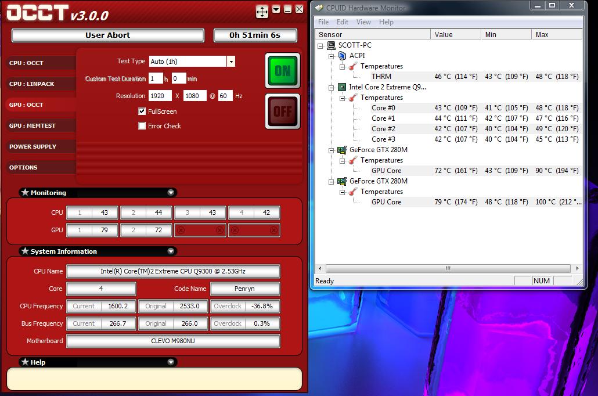Image resolution: width=598 pixels, height=396 pixels.
Task: Click the second GeForce GTX 280M card icon
Action: click(342, 181)
